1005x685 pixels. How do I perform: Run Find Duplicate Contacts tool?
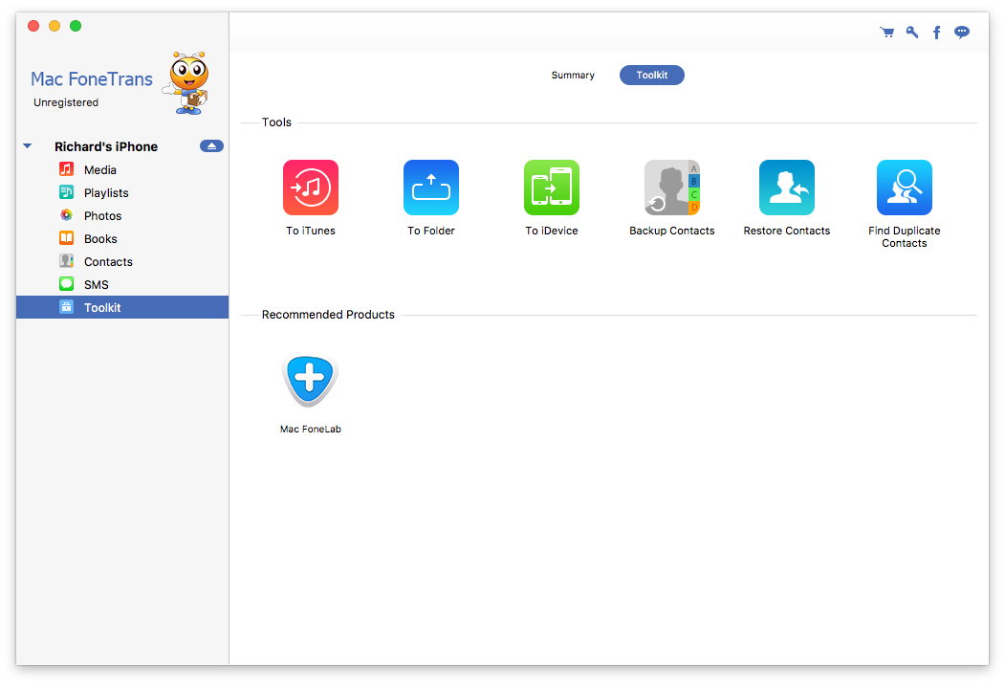click(905, 188)
